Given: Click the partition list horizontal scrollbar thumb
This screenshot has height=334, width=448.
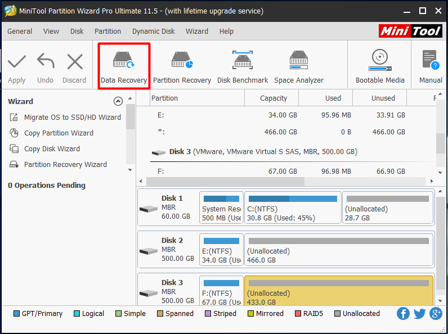Looking at the screenshot, I should 225,181.
